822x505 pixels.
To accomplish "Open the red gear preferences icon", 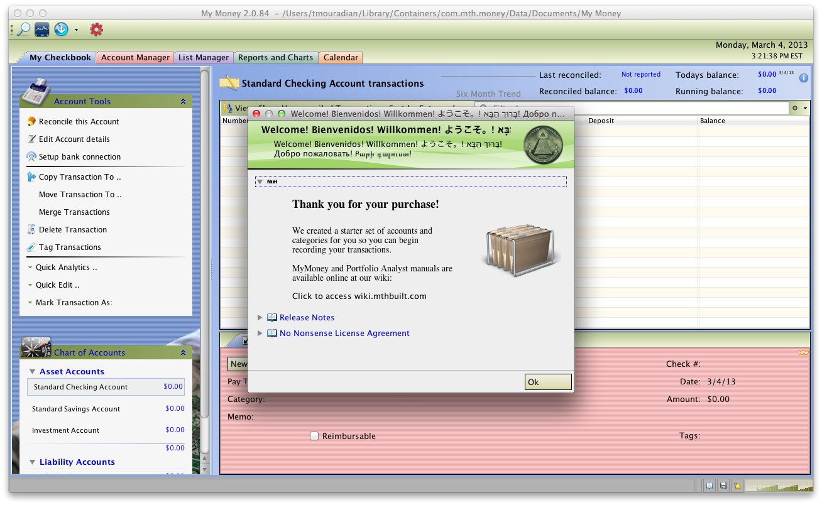I will [96, 29].
